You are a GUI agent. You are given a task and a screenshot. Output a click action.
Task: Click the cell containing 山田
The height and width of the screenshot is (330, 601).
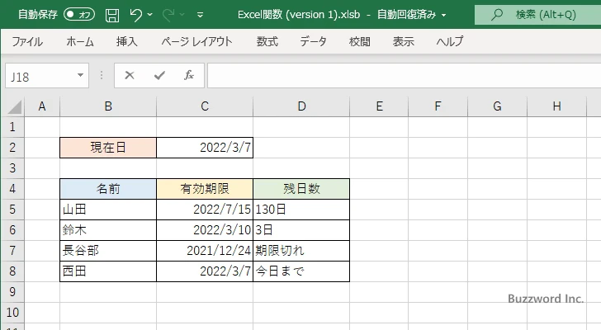(x=108, y=210)
